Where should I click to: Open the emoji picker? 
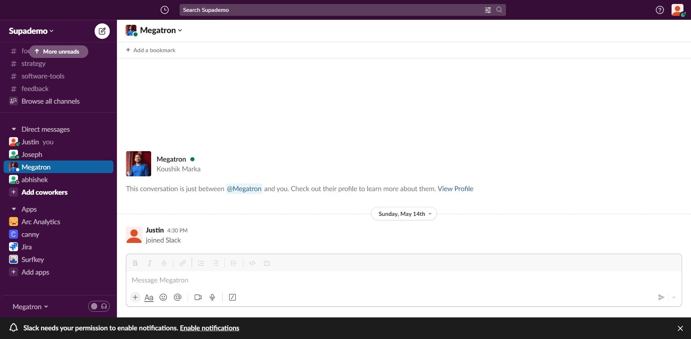click(x=163, y=297)
